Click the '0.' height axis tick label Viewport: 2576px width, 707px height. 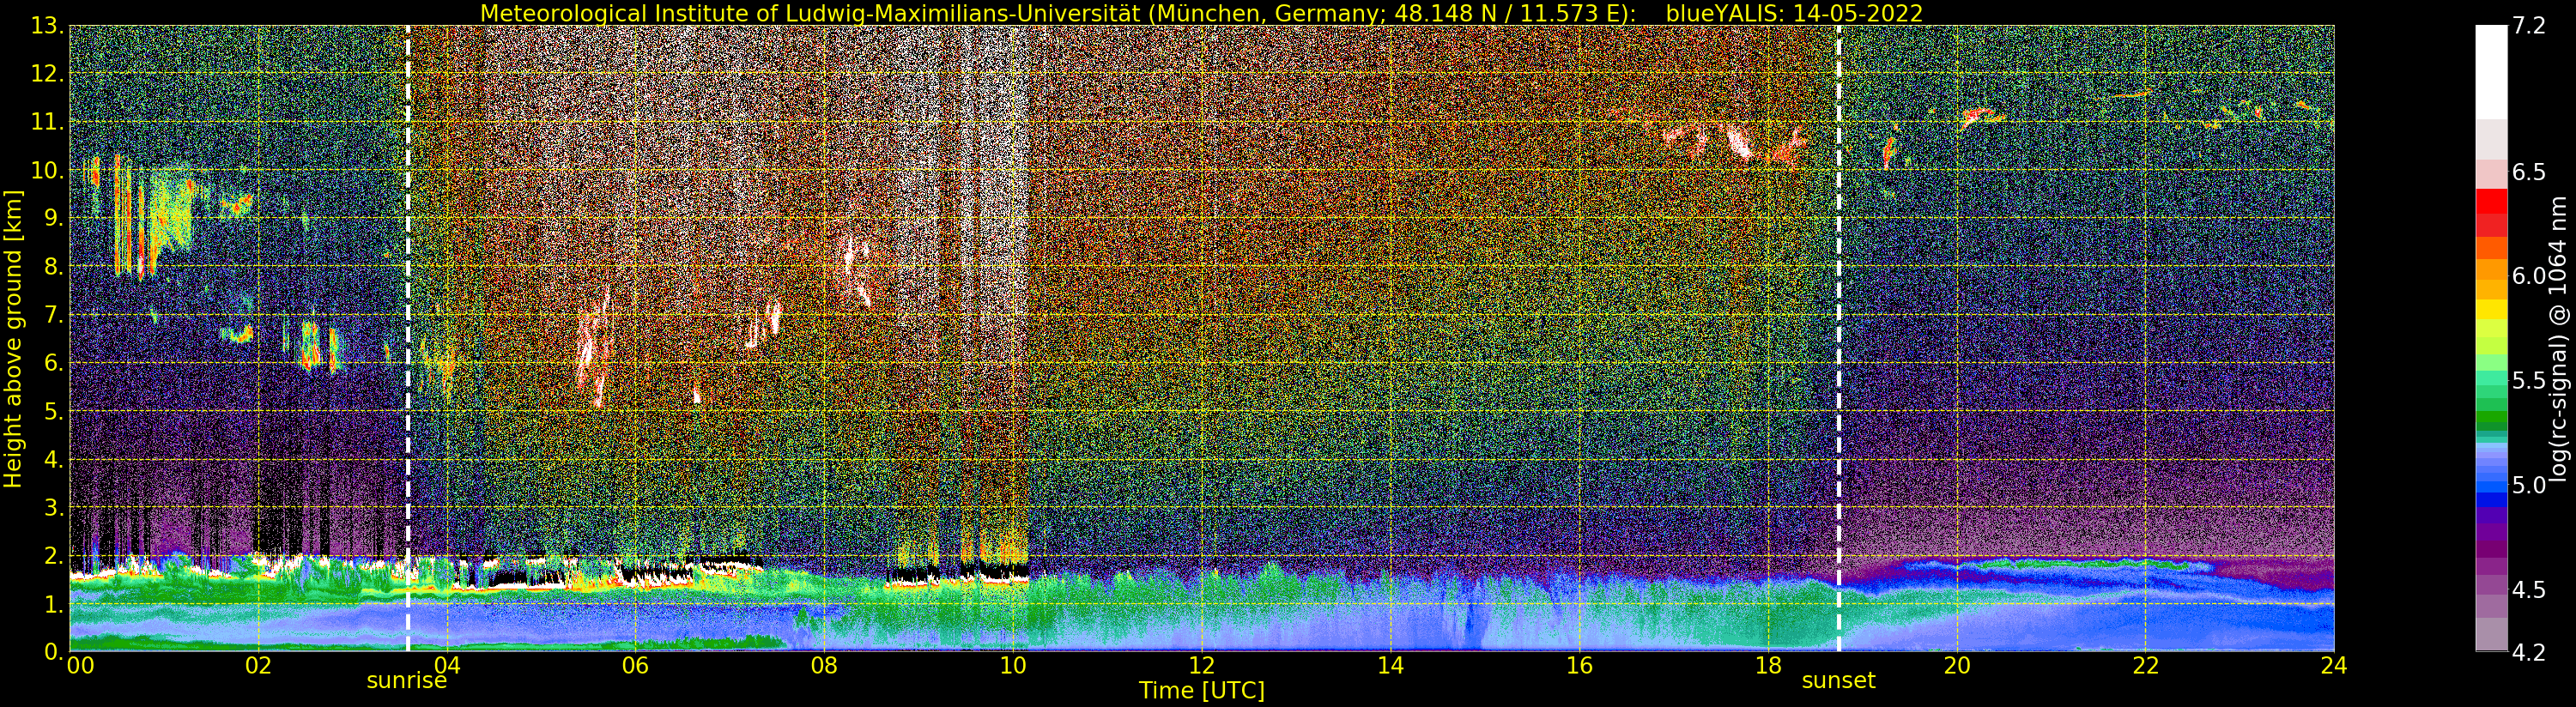pos(54,651)
